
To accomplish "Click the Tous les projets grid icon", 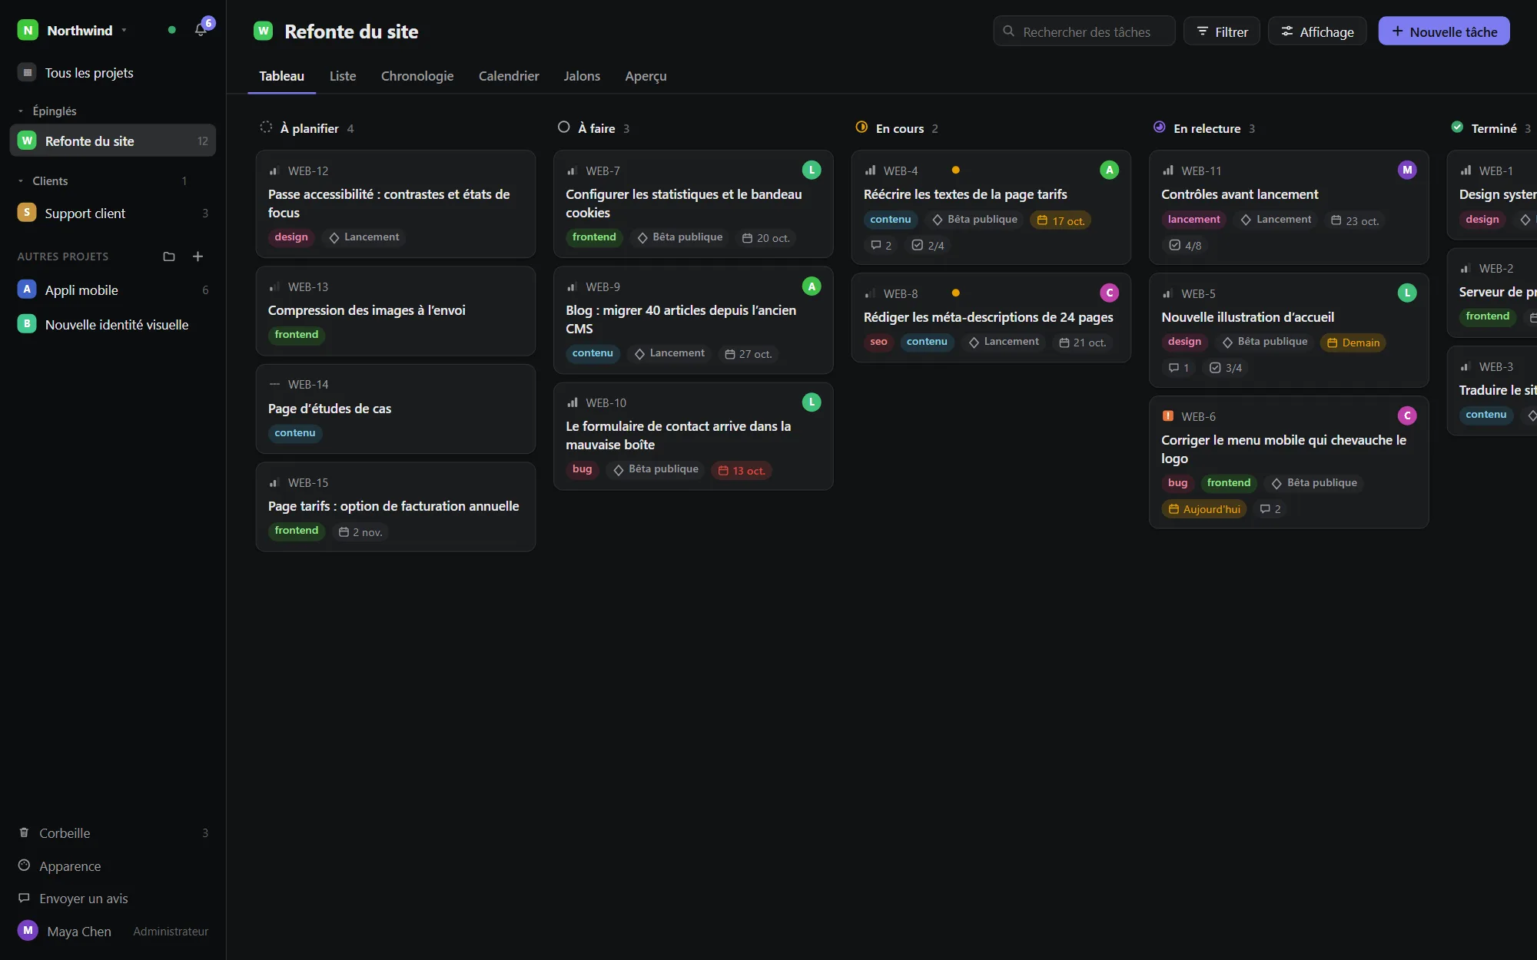I will point(28,73).
